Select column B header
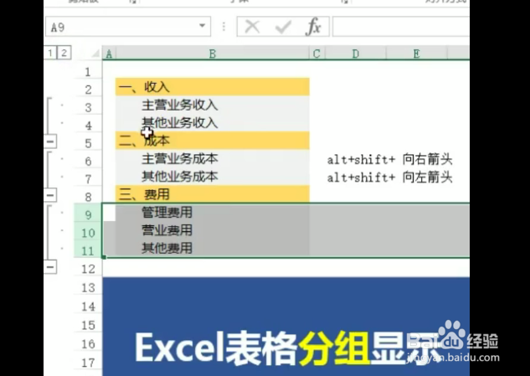The height and width of the screenshot is (376, 530). 213,54
